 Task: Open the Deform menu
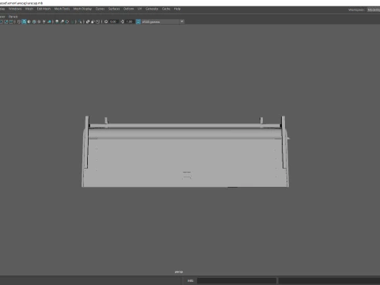[128, 9]
